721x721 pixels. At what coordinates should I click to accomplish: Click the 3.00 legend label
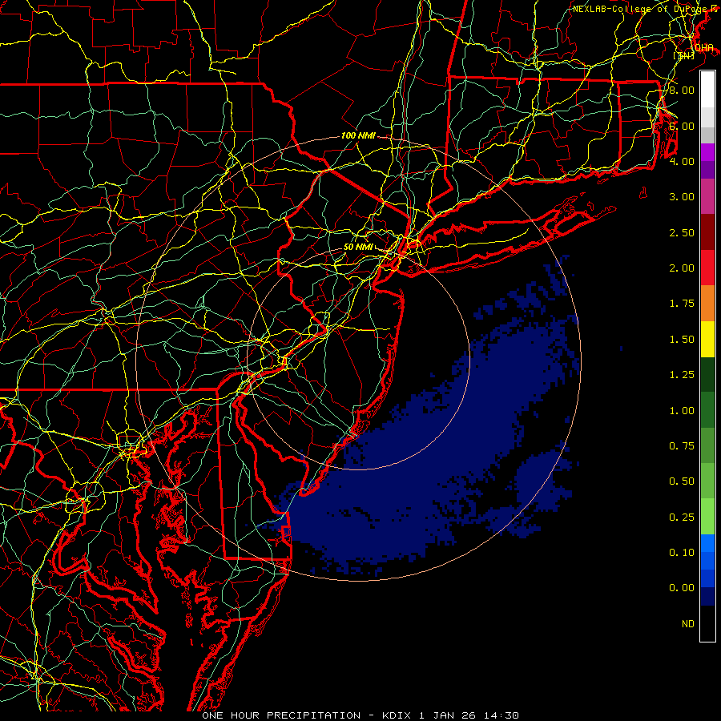click(682, 197)
